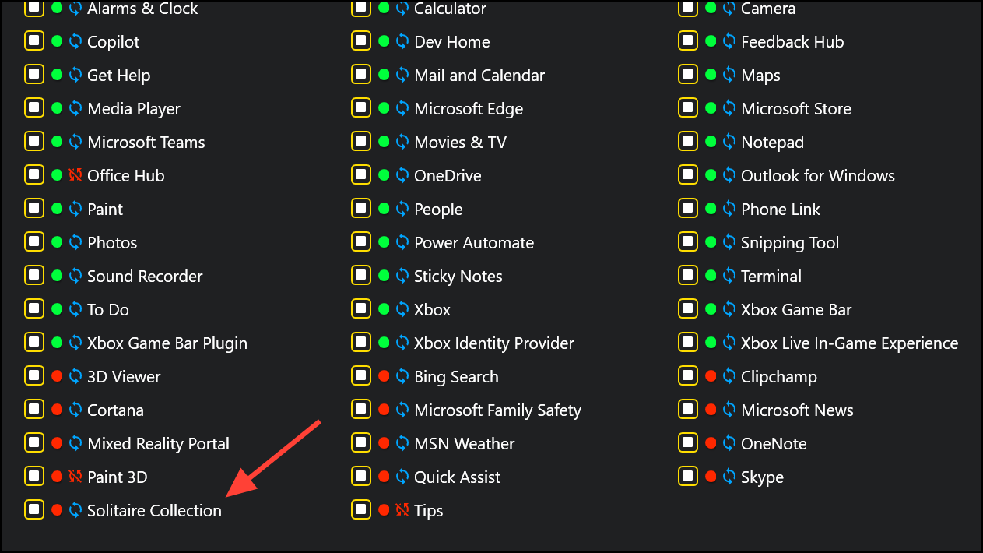983x553 pixels.
Task: Mark the Mixed Reality Portal checkbox
Action: click(34, 443)
